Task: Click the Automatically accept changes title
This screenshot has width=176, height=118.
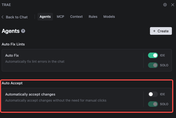Action: pos(30,94)
